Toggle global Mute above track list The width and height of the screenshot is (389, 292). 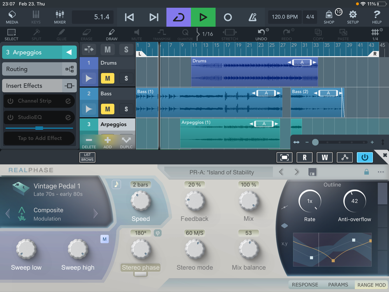pyautogui.click(x=107, y=49)
